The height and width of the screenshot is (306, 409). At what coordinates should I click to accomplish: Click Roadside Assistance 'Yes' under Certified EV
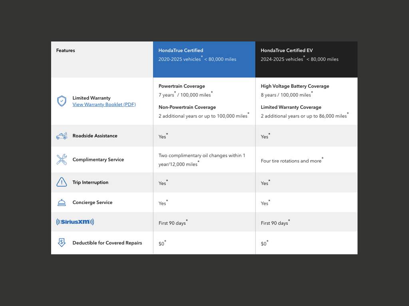[x=265, y=136]
